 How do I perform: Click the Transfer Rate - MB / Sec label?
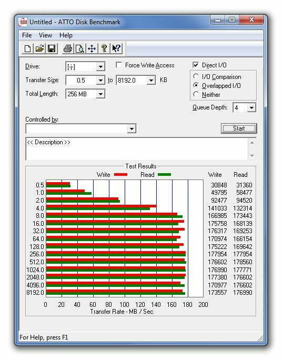coord(122,312)
